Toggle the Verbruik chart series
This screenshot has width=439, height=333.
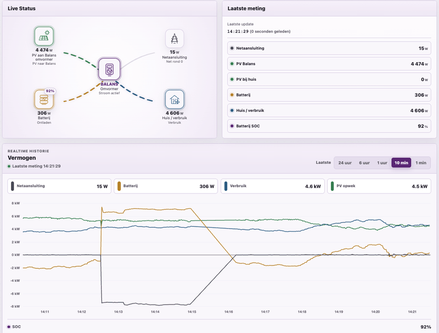coord(273,186)
